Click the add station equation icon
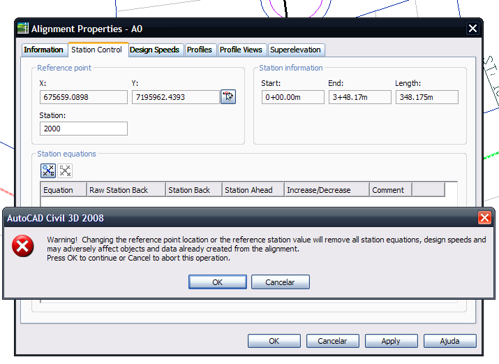This screenshot has width=499, height=364. [x=48, y=170]
